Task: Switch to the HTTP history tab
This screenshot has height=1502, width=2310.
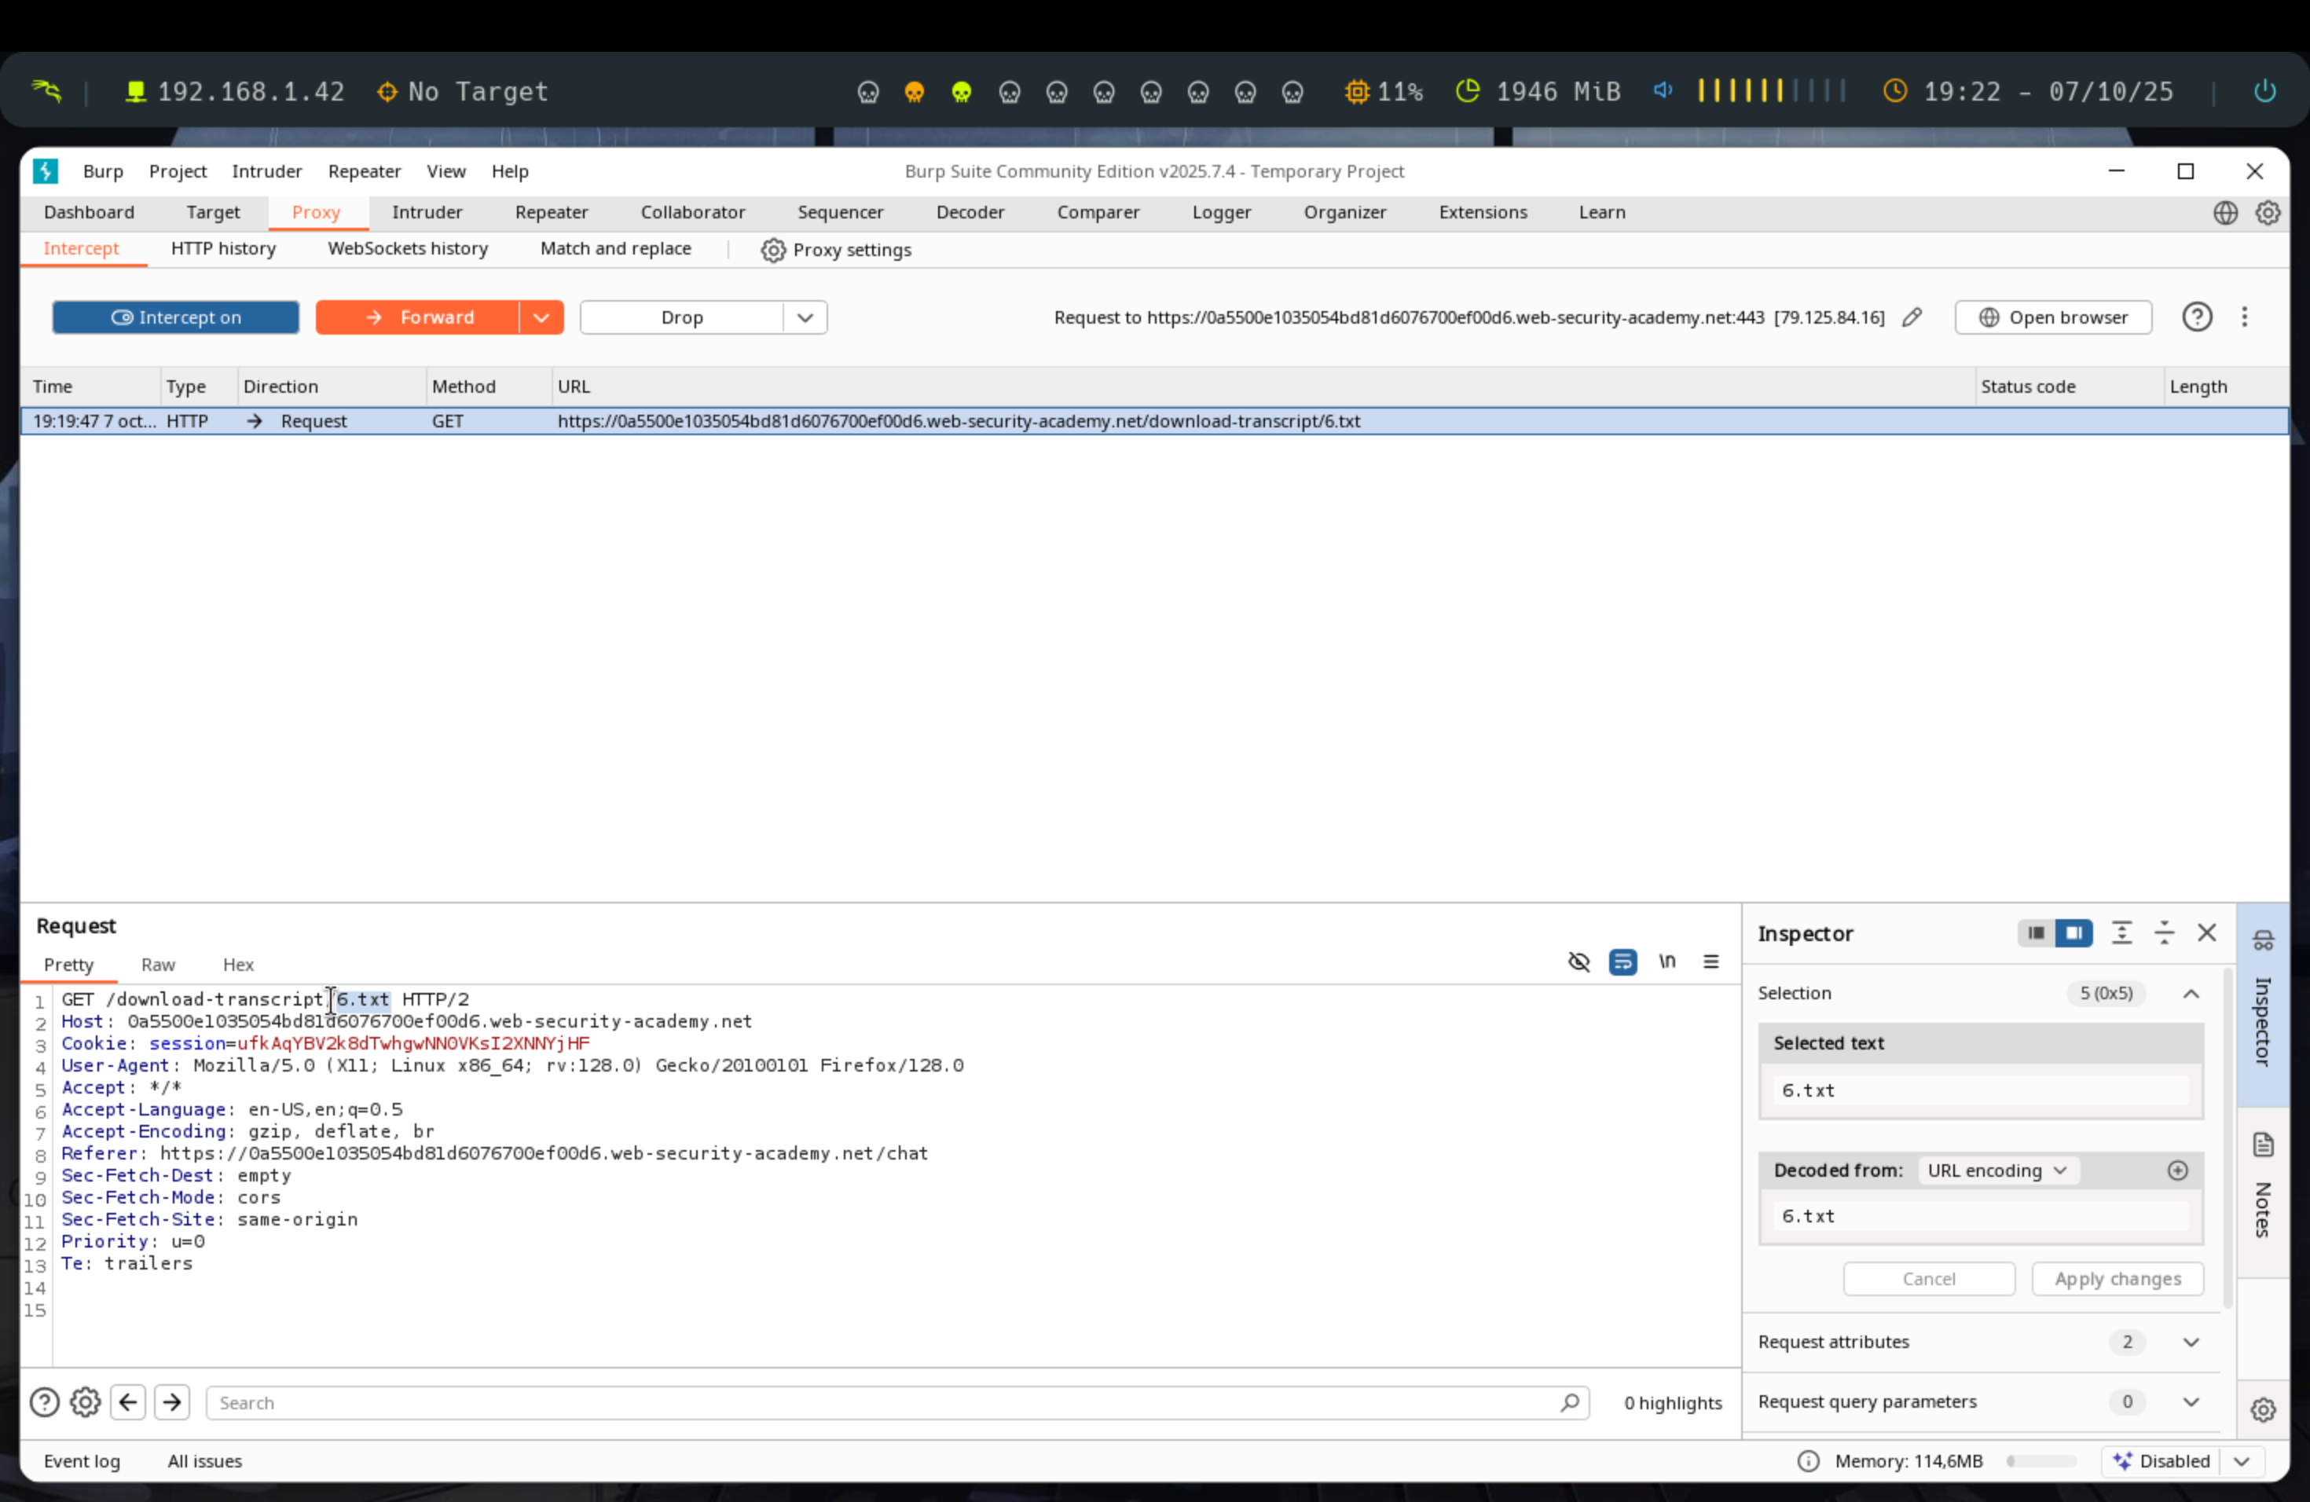Action: [223, 248]
